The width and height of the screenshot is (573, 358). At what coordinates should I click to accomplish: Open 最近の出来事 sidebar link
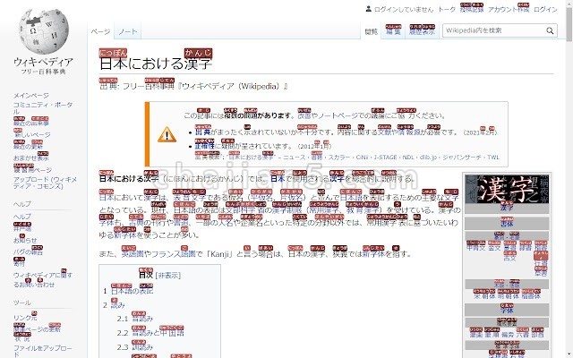coord(31,123)
